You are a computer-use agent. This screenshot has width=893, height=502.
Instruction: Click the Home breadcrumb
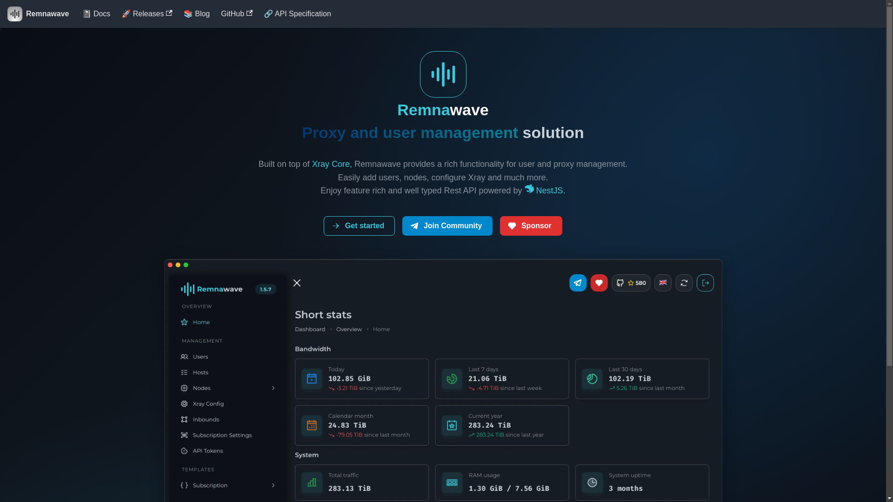click(x=381, y=329)
